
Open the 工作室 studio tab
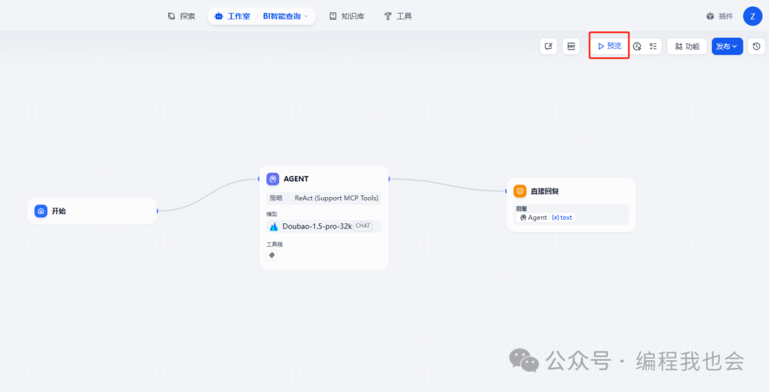(x=231, y=16)
